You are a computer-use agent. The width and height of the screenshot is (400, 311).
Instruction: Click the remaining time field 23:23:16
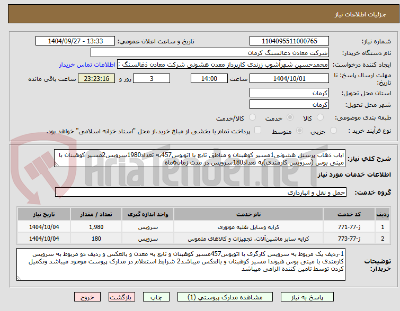pos(96,78)
